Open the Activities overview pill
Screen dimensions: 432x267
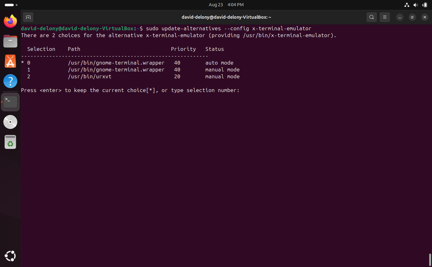[9, 5]
